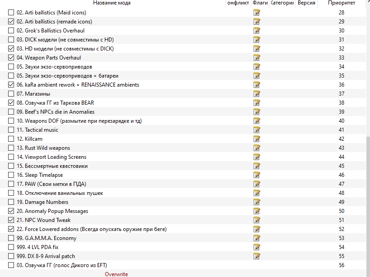370x277 pixels.
Task: Select row 16. Sleep Timelapse
Action: point(183,175)
